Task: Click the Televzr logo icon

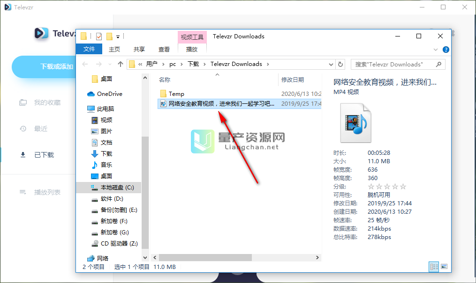Action: pyautogui.click(x=41, y=33)
